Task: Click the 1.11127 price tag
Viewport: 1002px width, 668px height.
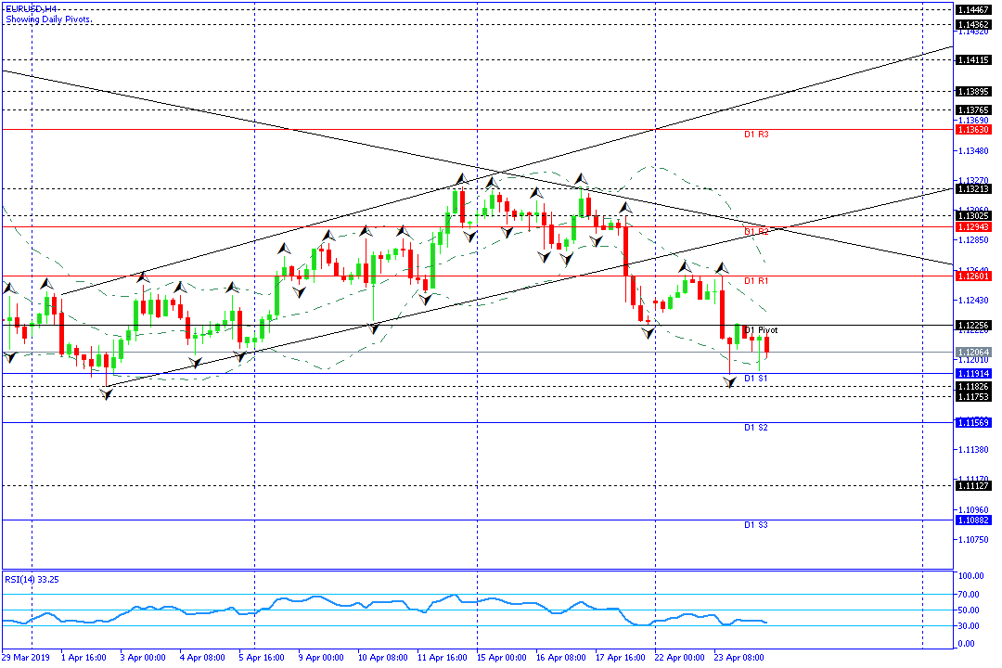Action: [972, 486]
